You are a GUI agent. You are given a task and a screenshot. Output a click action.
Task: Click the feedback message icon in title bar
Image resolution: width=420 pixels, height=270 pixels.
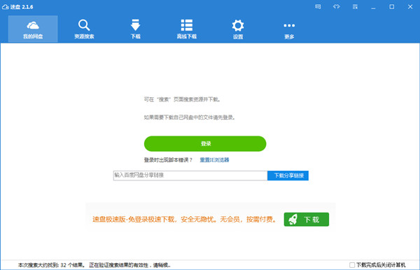click(x=318, y=7)
